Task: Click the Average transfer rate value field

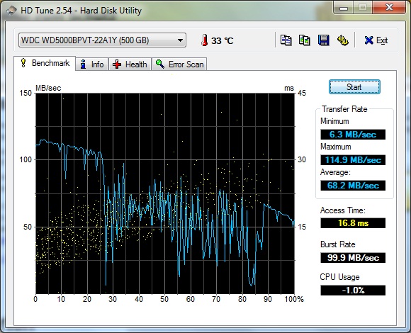Action: 353,186
